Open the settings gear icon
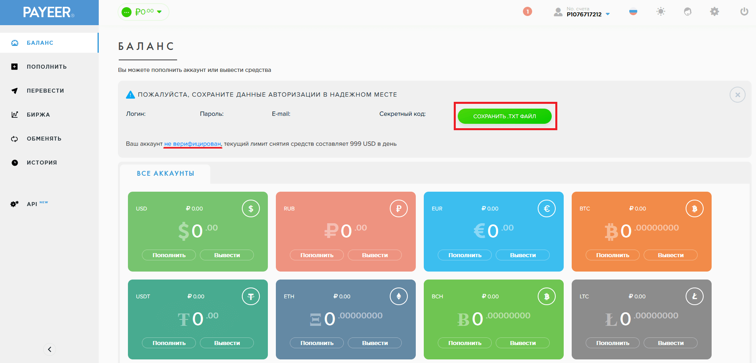 pos(714,12)
